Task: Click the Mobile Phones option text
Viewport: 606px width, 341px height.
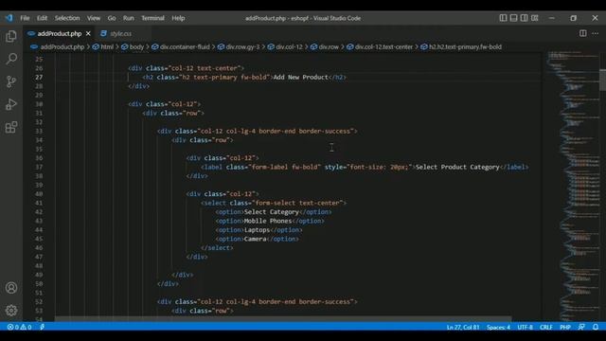Action: pyautogui.click(x=267, y=221)
